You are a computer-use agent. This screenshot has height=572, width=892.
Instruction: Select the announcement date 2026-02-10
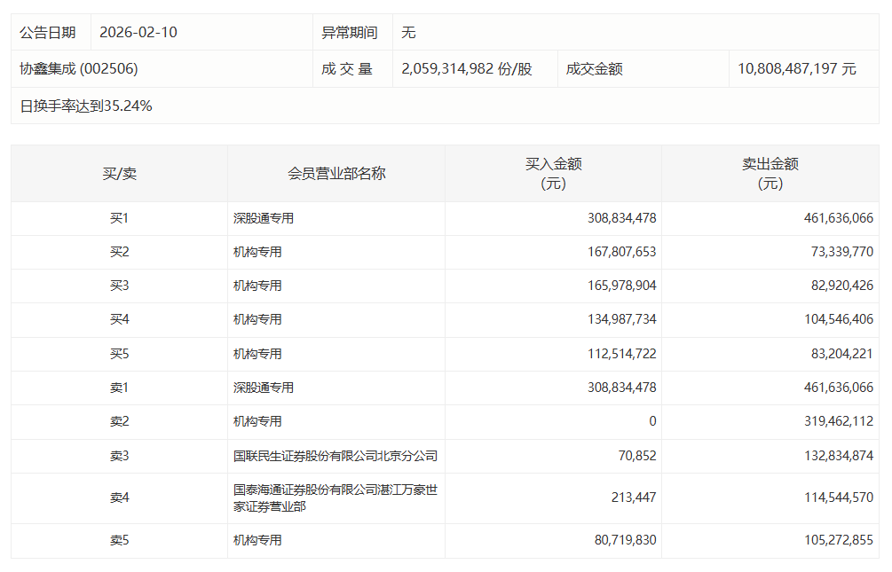138,33
